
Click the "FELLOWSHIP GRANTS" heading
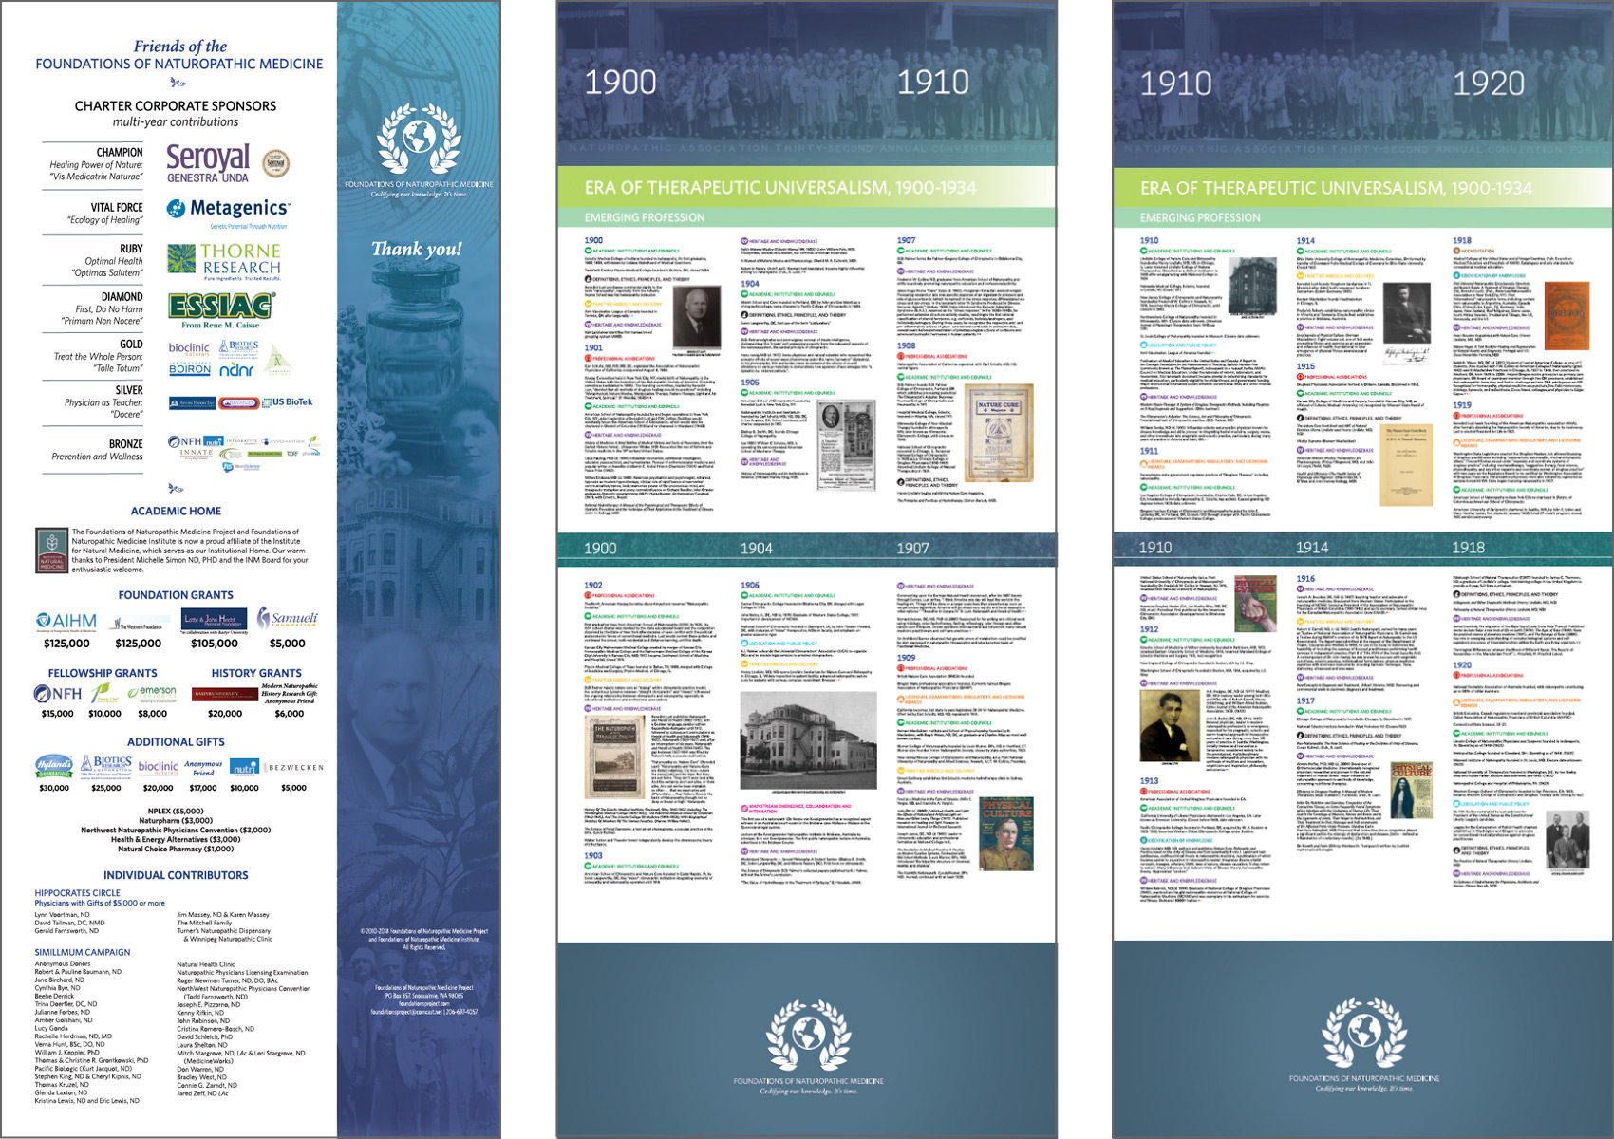103,673
